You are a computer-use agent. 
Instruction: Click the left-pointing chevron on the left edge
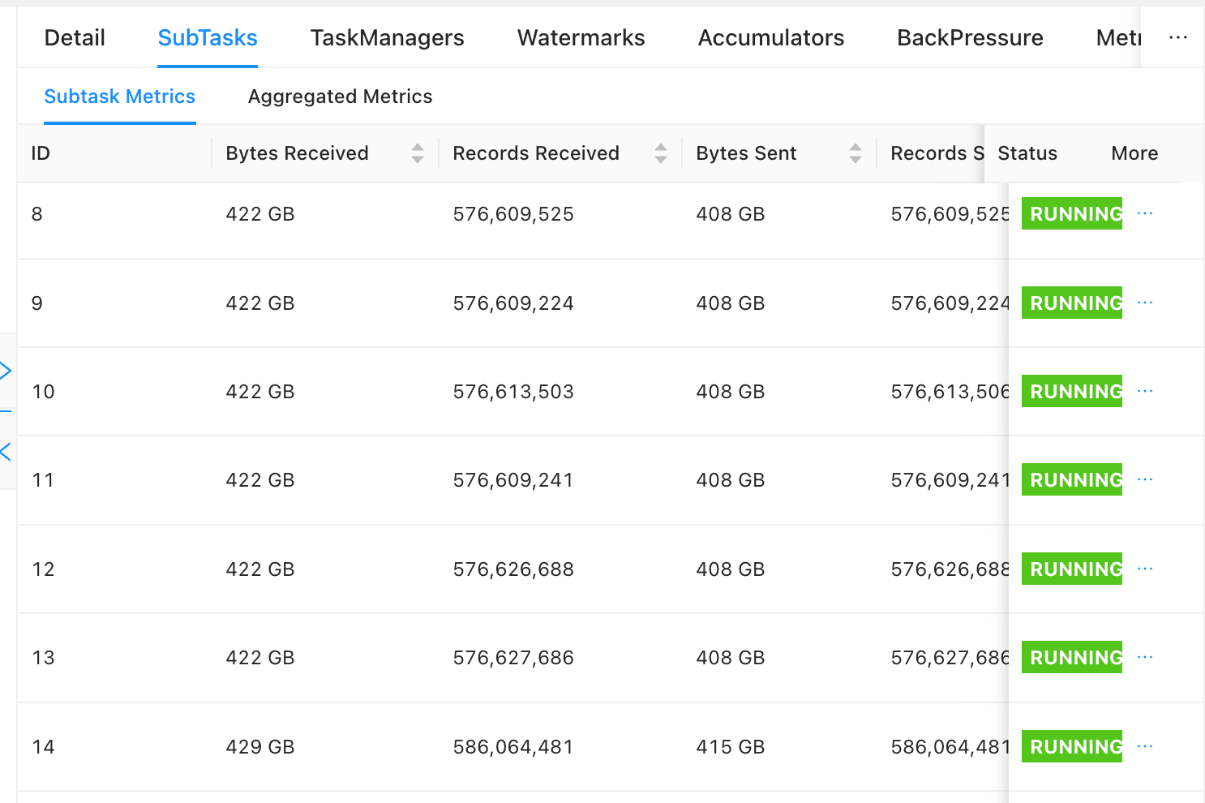point(6,451)
